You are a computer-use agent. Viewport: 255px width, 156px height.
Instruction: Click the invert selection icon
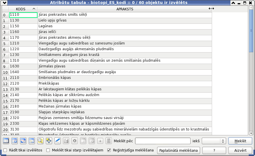[x=23, y=141]
